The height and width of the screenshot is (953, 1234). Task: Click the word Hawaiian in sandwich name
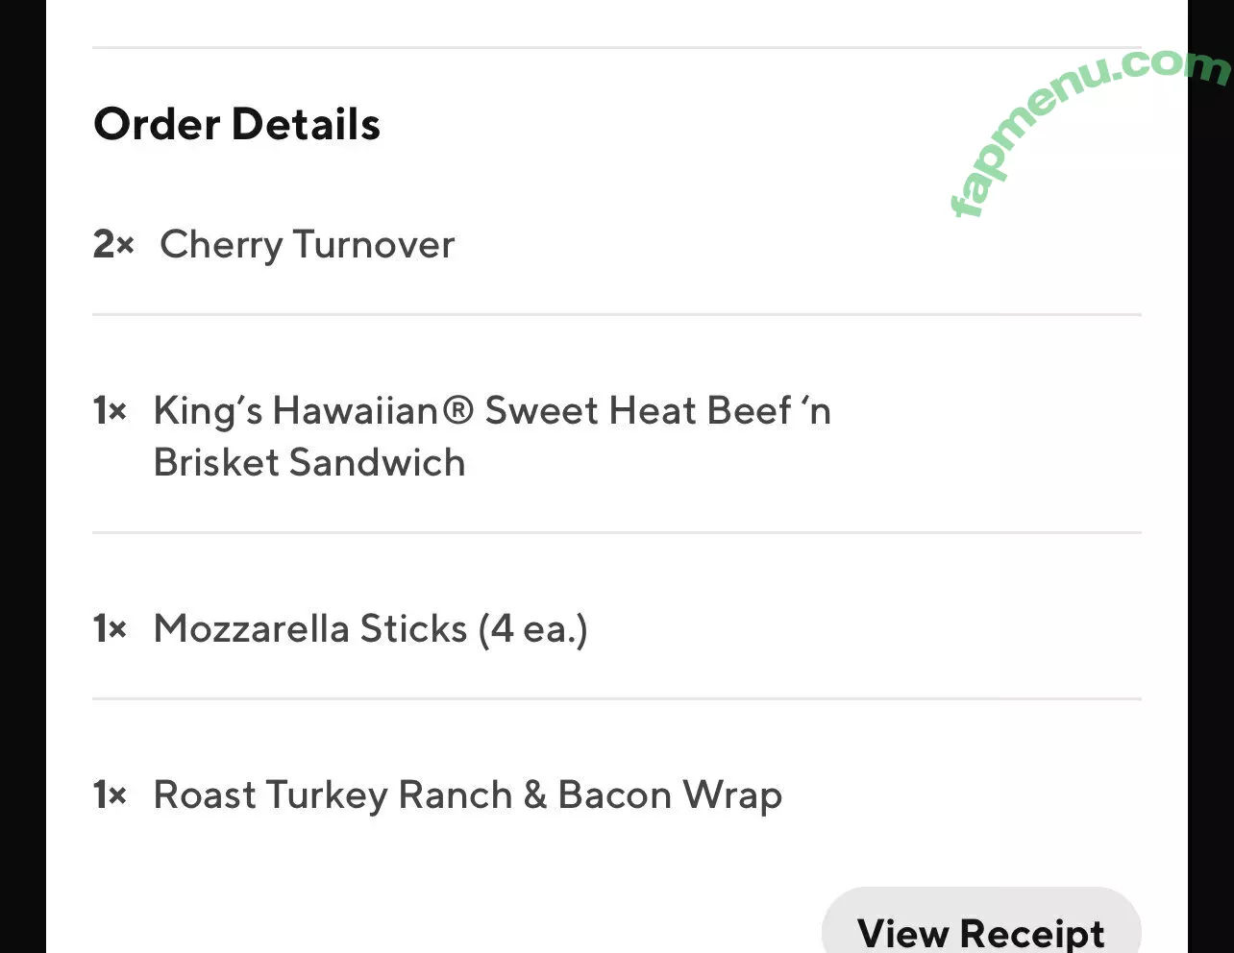tap(357, 411)
